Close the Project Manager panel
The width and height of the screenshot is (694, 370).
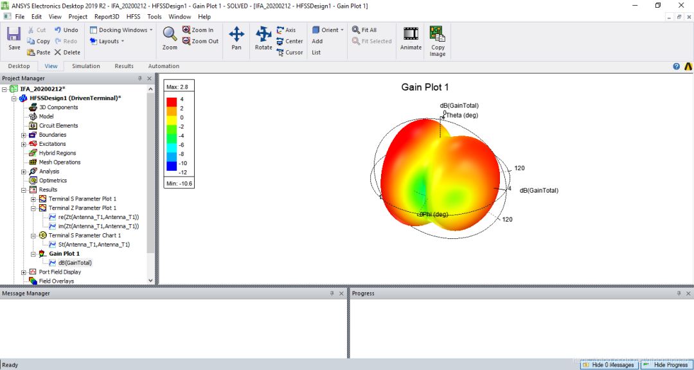pos(149,78)
